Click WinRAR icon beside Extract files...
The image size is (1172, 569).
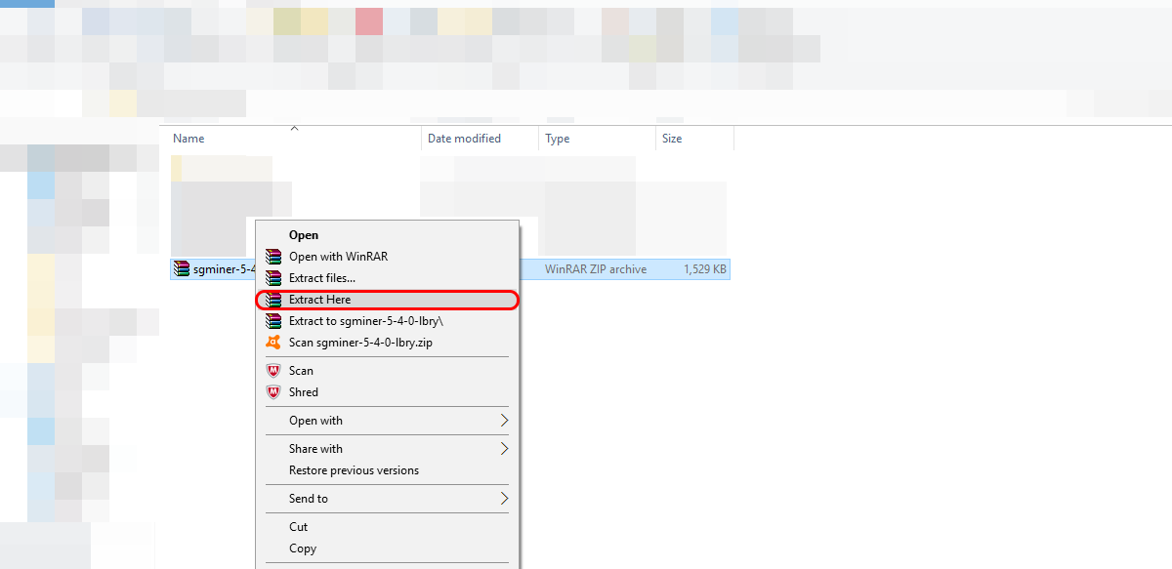(273, 278)
